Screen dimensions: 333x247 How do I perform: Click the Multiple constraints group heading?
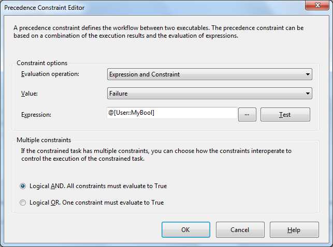[x=44, y=140]
